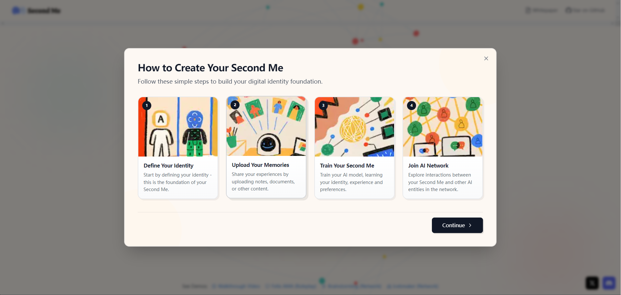Click the Join AI Network card title

point(428,166)
